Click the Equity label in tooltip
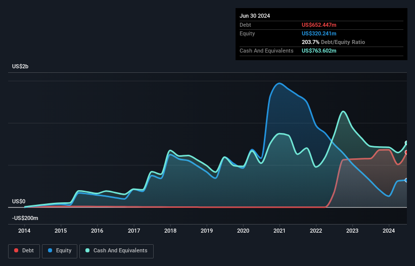Image resolution: width=415 pixels, height=266 pixels. [x=247, y=33]
